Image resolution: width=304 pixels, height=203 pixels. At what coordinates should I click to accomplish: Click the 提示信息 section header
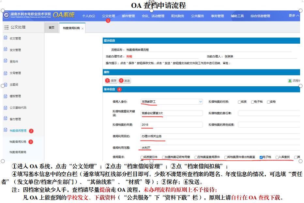201,40
